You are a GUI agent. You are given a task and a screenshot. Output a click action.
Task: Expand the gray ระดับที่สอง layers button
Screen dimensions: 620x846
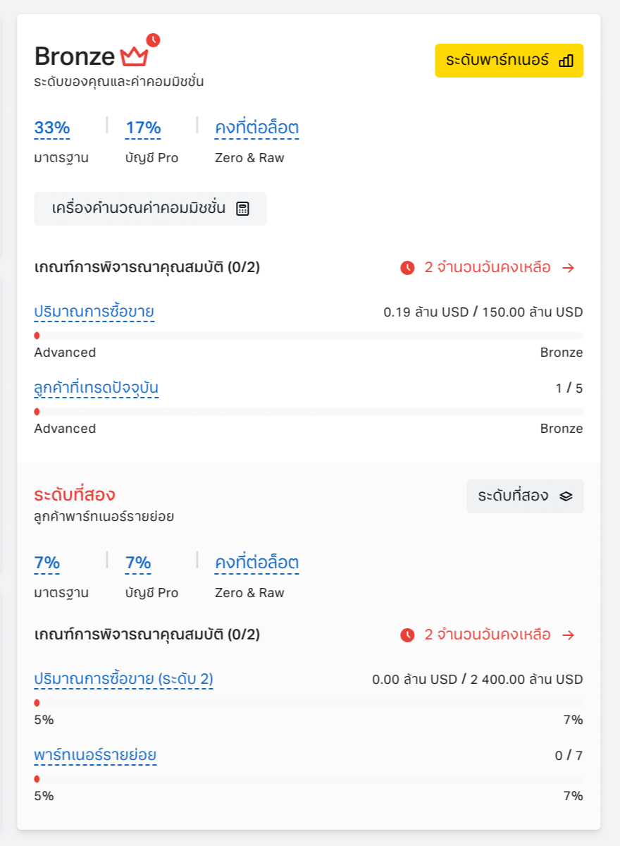pyautogui.click(x=525, y=496)
